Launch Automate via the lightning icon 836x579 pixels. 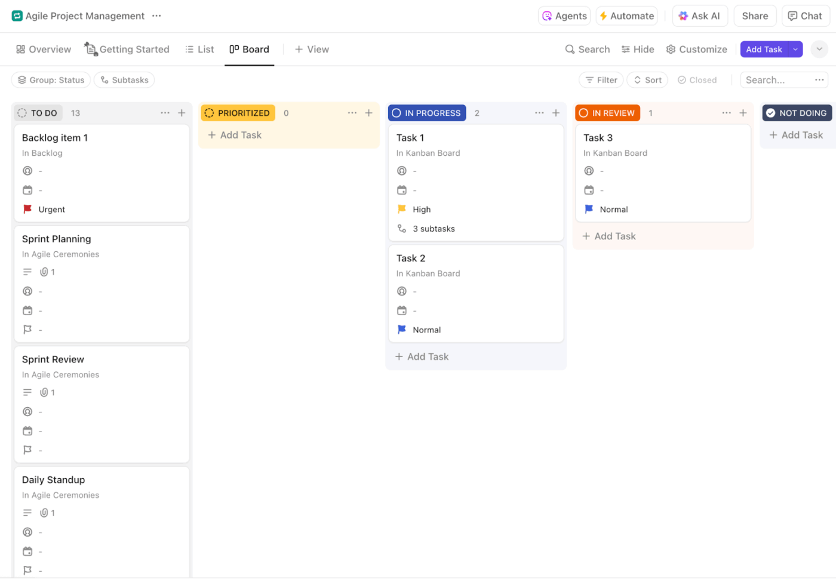pyautogui.click(x=626, y=16)
